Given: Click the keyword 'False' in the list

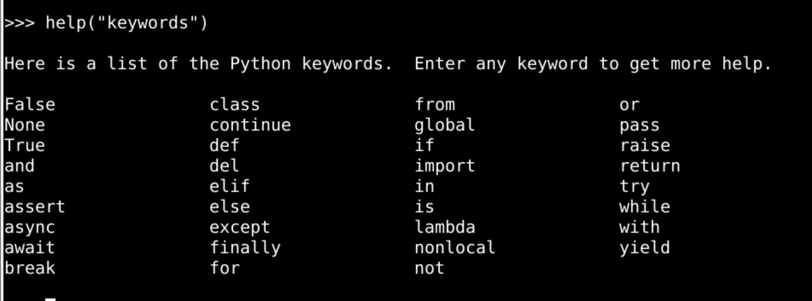Looking at the screenshot, I should [30, 105].
